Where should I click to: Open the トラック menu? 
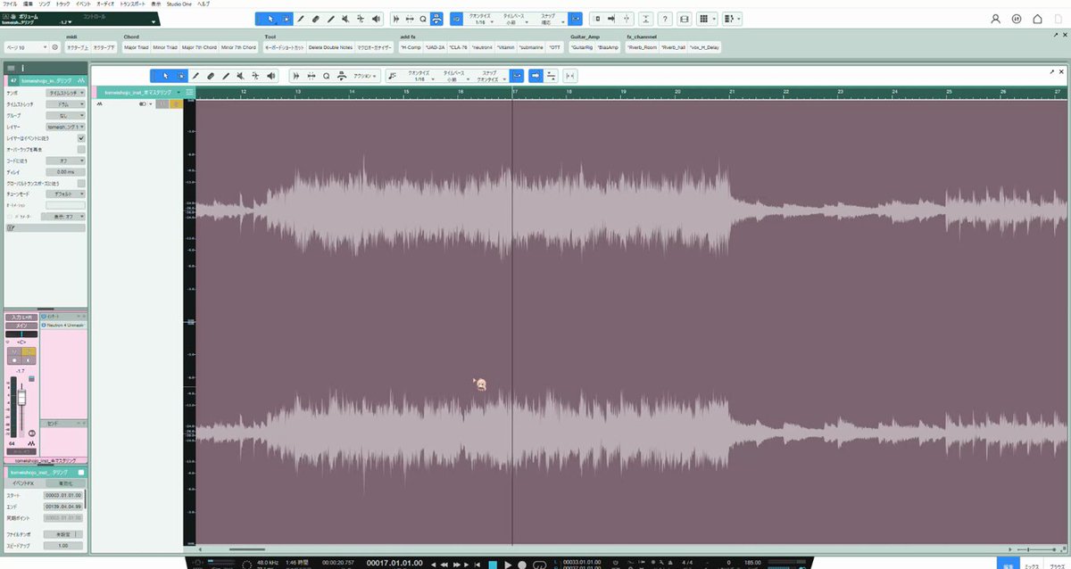(x=62, y=4)
